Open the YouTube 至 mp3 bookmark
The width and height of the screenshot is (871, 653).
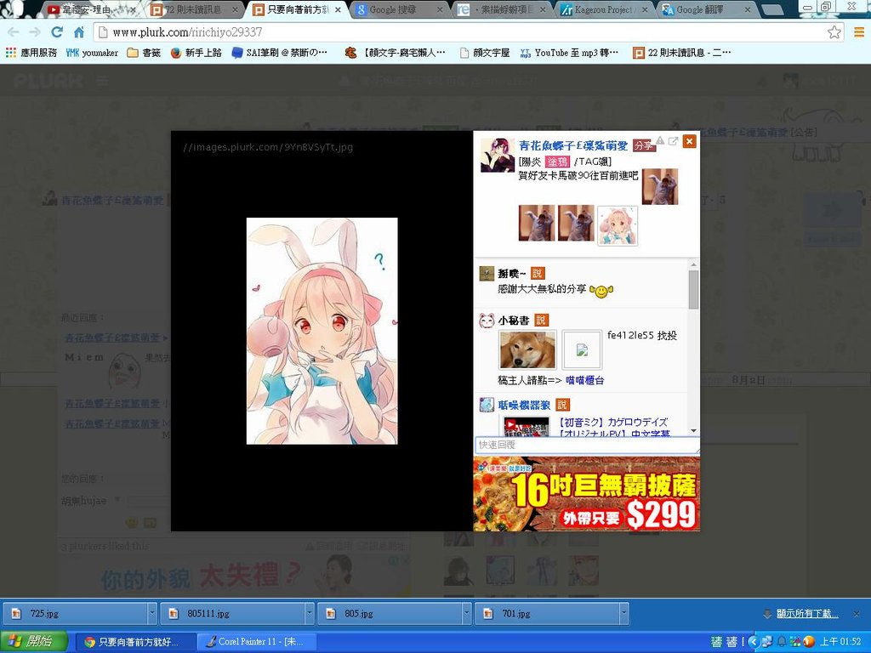(569, 53)
